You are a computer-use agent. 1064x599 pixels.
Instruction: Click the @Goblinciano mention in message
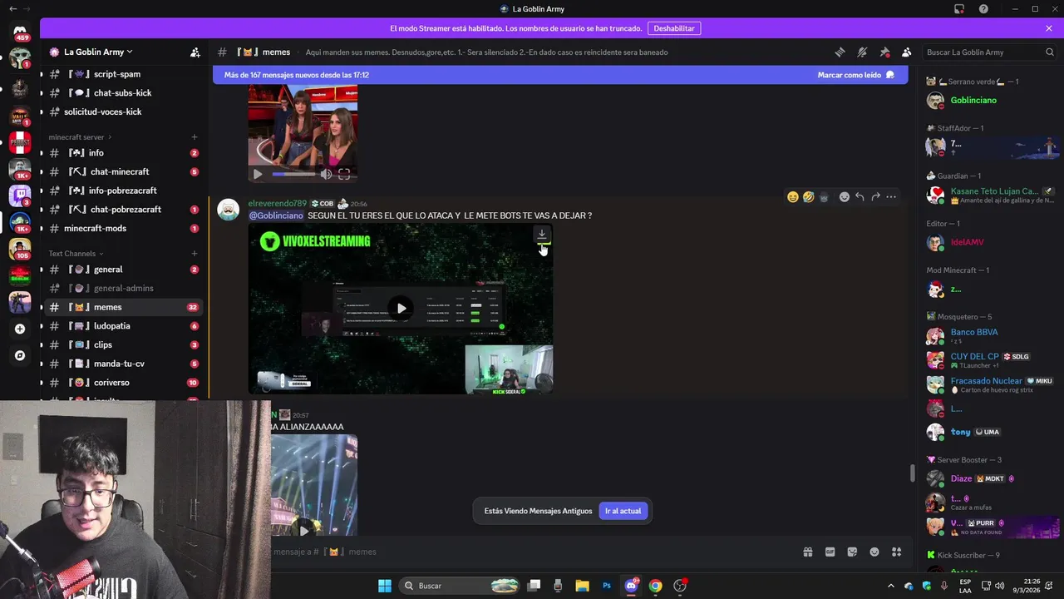pyautogui.click(x=276, y=215)
